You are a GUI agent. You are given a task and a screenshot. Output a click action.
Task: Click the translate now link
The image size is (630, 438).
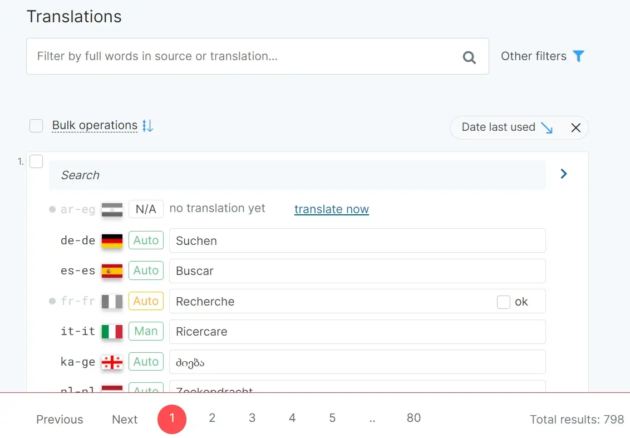pyautogui.click(x=331, y=209)
